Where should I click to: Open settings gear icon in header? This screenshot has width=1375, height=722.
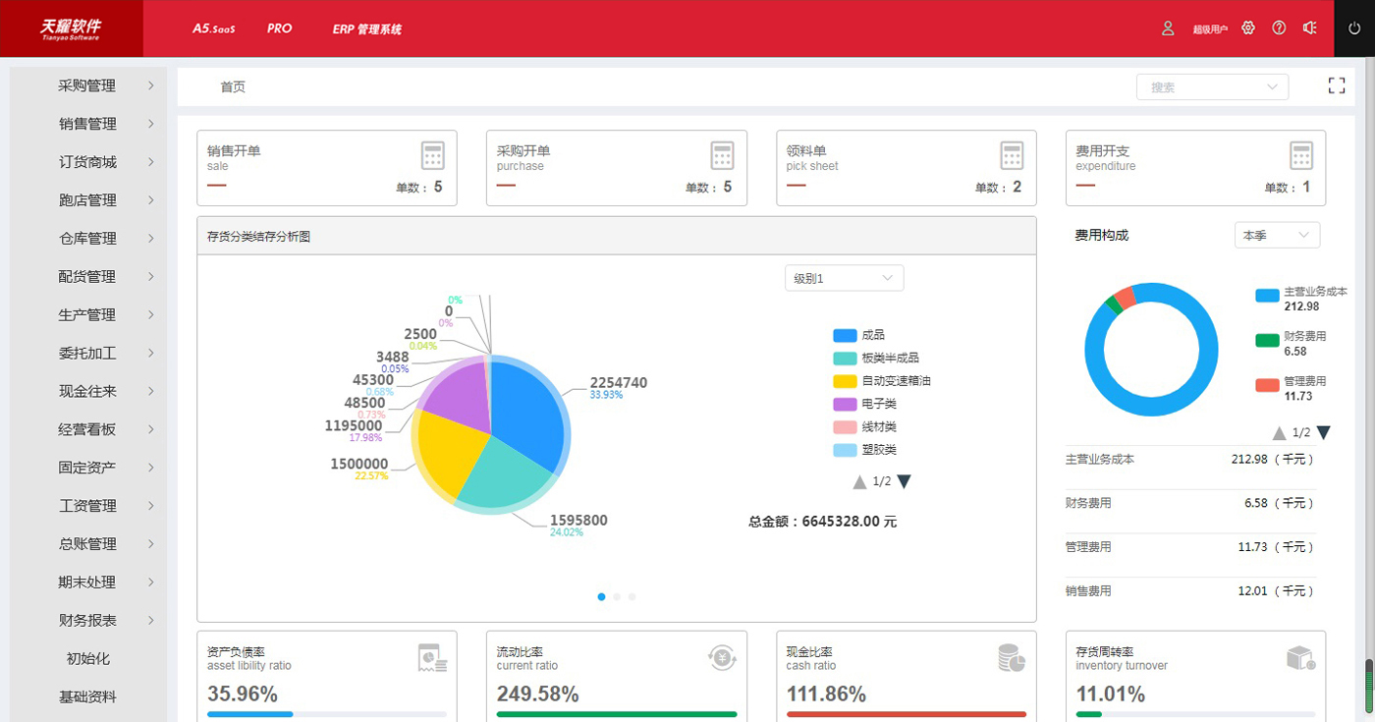[x=1248, y=28]
